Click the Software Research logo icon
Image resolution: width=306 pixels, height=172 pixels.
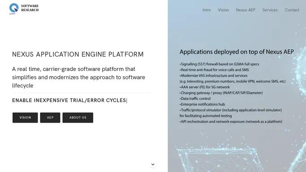(x=14, y=9)
